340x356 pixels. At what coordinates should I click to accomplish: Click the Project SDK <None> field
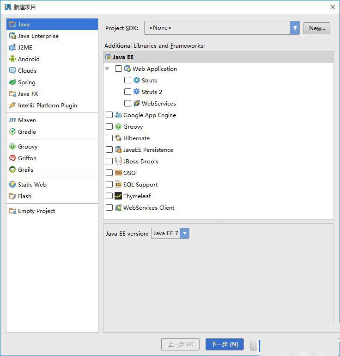click(217, 28)
